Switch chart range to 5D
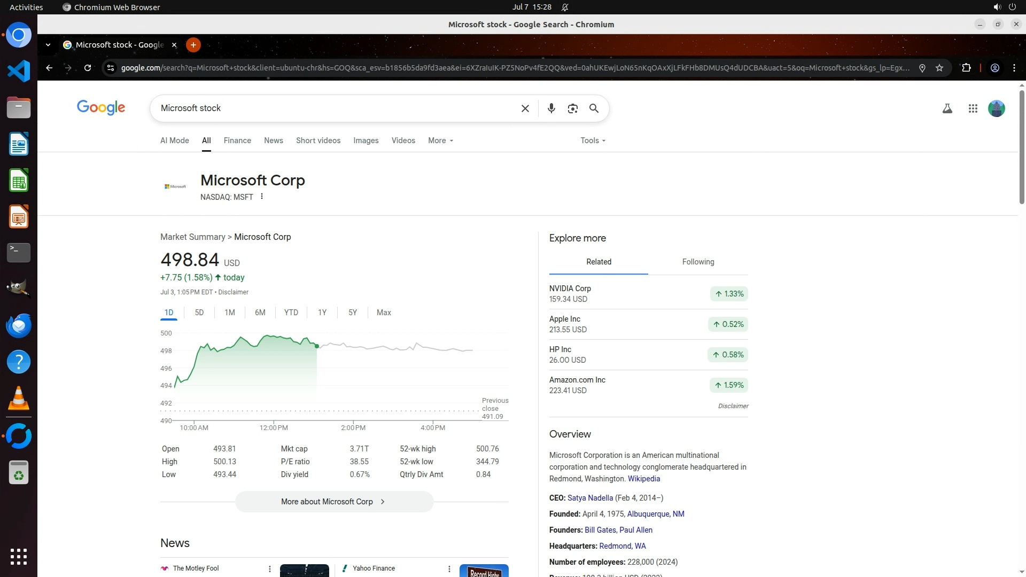 [199, 313]
